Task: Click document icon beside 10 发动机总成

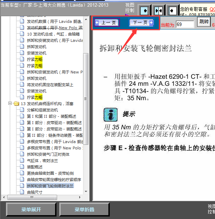Action: point(22,34)
